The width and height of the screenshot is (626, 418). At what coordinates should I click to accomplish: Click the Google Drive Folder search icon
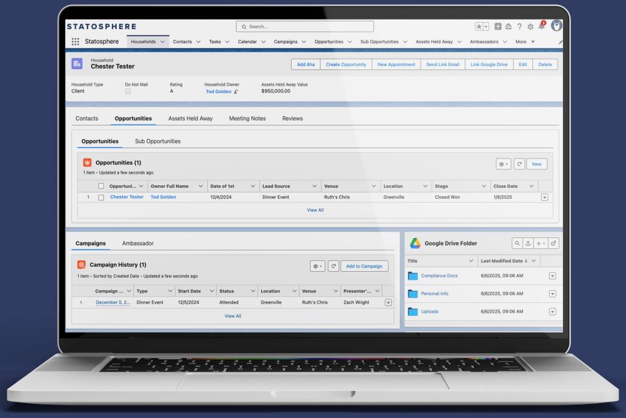[x=517, y=243]
